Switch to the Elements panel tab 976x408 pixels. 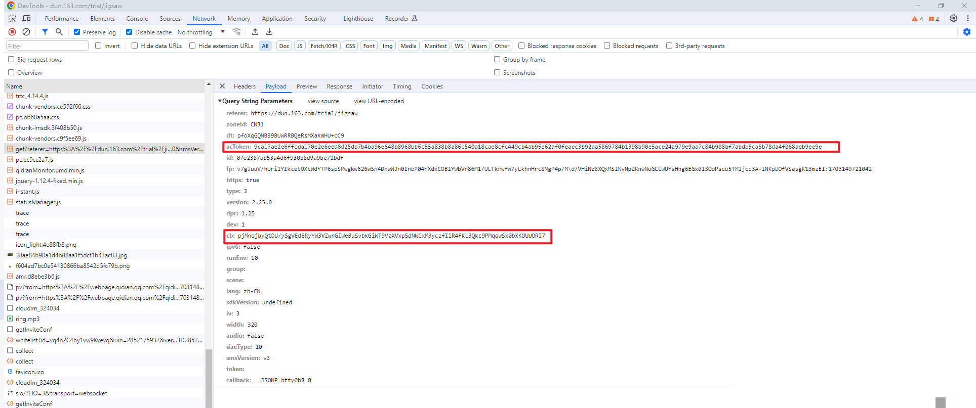(x=102, y=19)
